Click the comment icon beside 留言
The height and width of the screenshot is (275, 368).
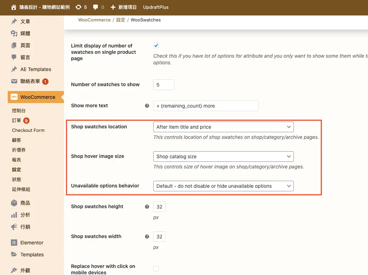coord(14,57)
